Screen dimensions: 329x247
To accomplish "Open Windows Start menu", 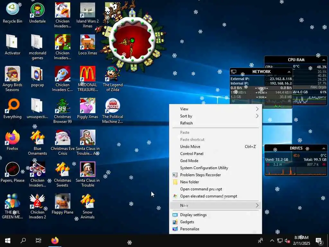I will click(8, 241).
